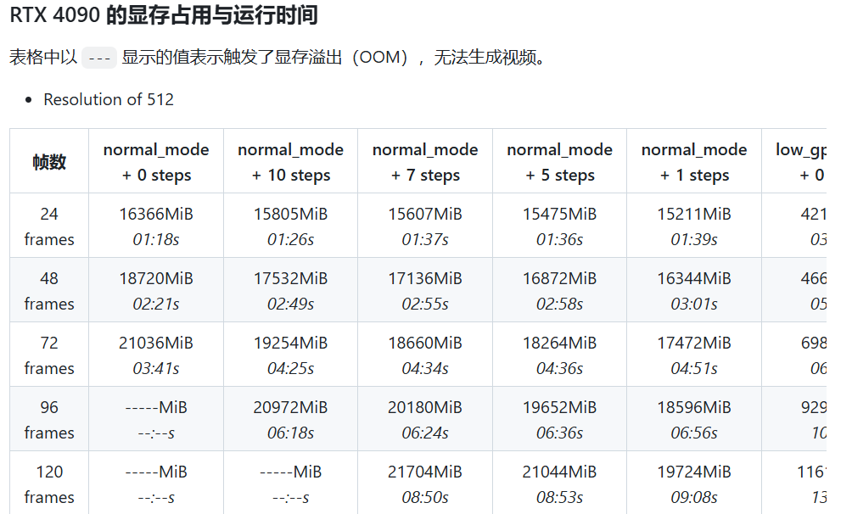Click the cell '15475MiB 01:36s'
The image size is (852, 514).
tap(560, 226)
